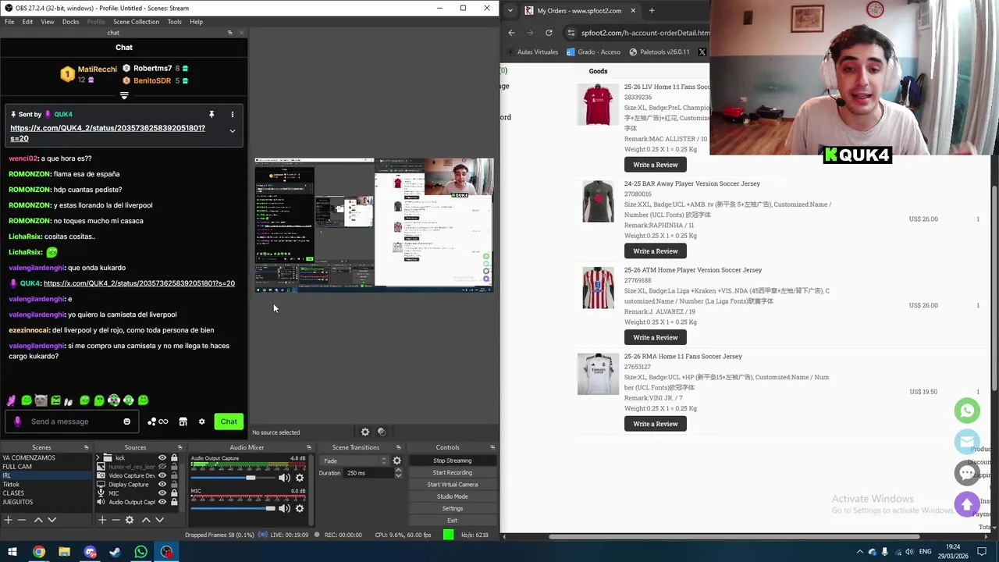Toggle visibility of Audio Output Capture source

(x=162, y=502)
